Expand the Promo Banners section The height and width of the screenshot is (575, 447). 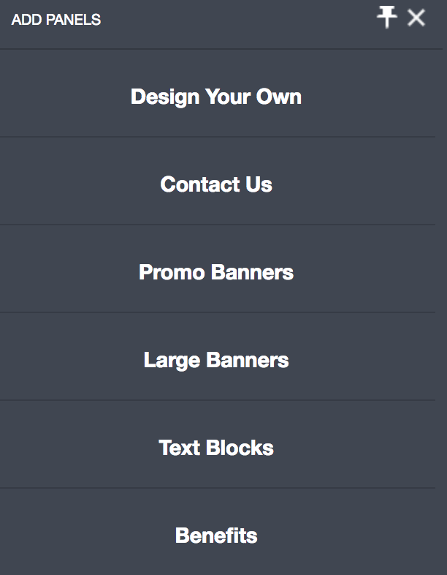[x=216, y=272]
